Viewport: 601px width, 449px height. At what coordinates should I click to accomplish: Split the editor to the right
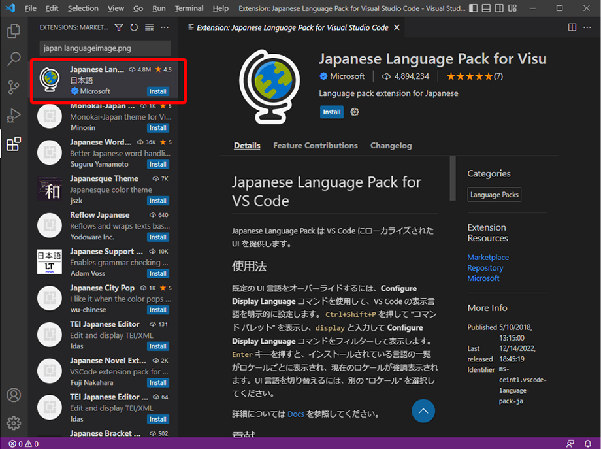click(x=572, y=27)
